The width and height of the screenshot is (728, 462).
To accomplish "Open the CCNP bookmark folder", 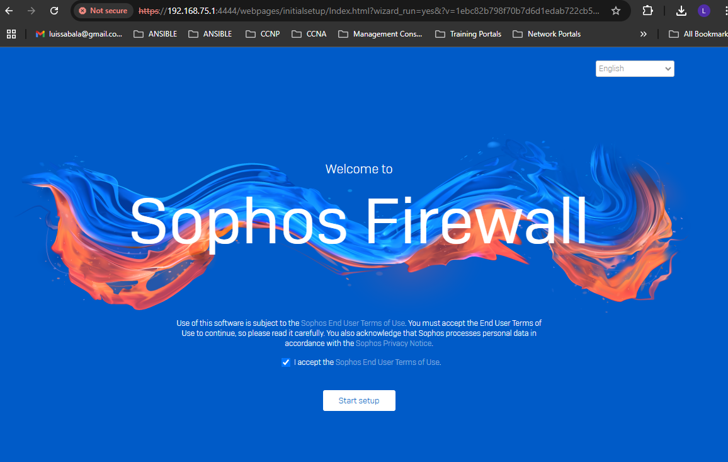I will click(x=263, y=34).
